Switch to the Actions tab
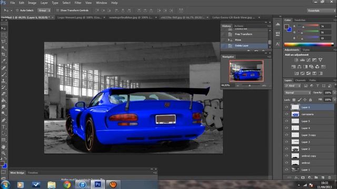Screen dimensions: 337x189 (239, 26)
